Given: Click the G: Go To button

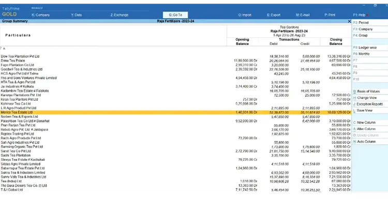Looking at the screenshot, I should coord(175,15).
